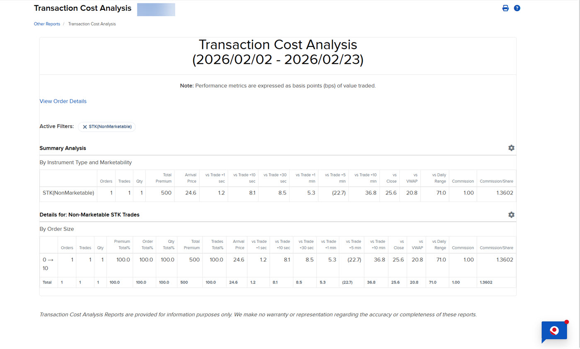The image size is (580, 349).
Task: Toggle the Summary Analysis section header
Action: coord(63,148)
